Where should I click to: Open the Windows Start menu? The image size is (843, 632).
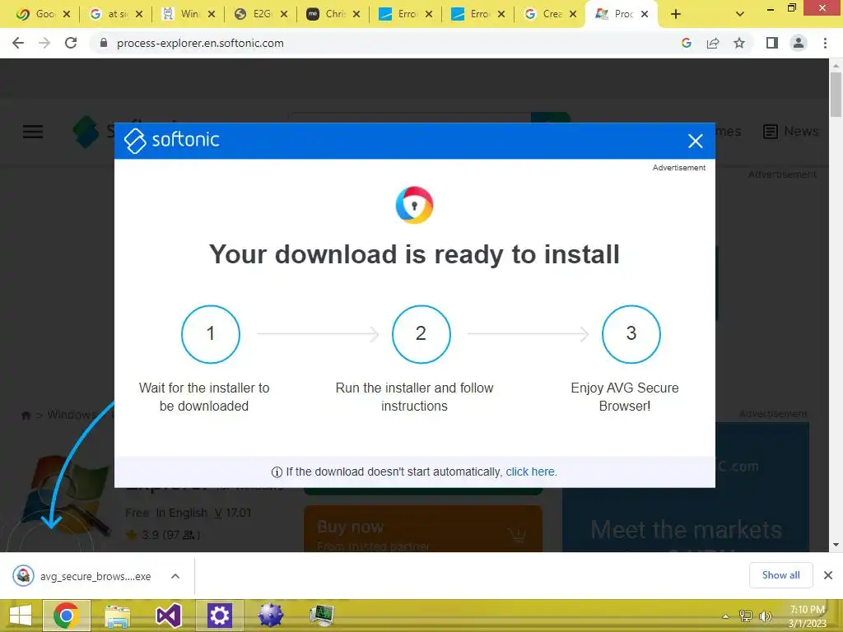[21, 616]
